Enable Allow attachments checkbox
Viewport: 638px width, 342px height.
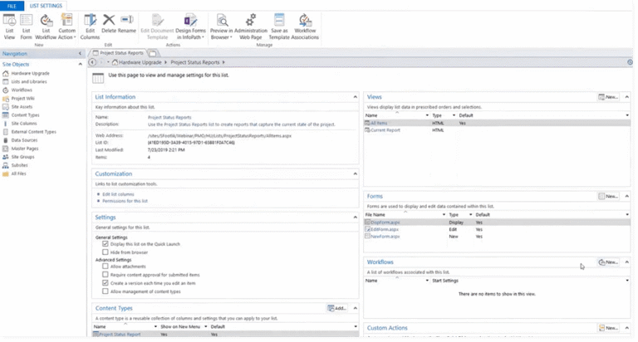106,266
